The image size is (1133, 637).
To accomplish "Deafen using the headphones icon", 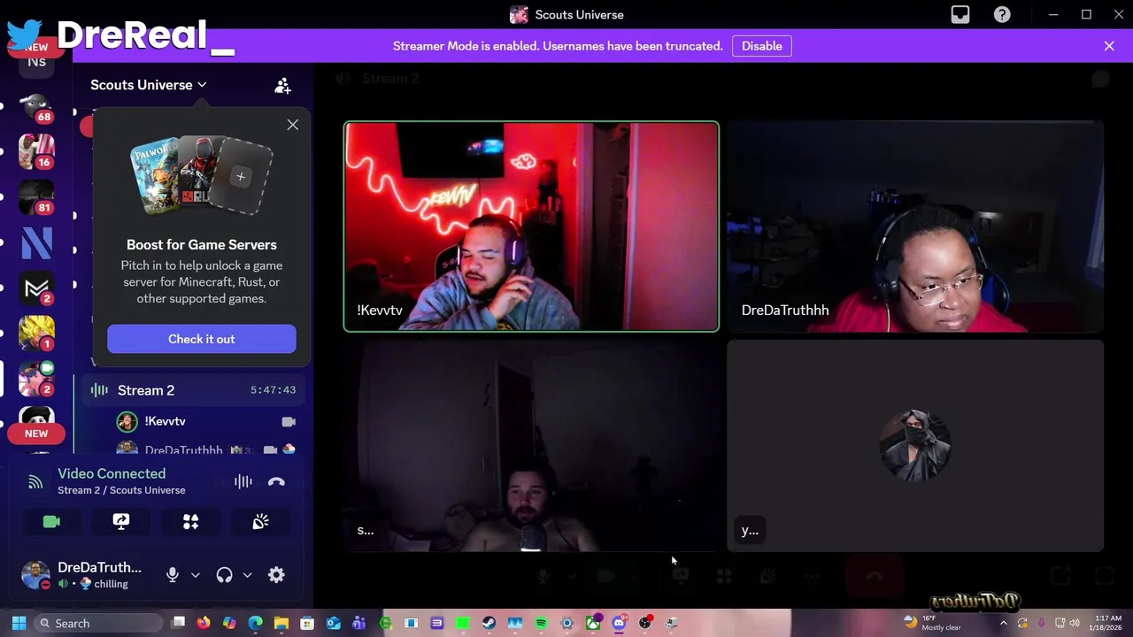I will click(224, 575).
